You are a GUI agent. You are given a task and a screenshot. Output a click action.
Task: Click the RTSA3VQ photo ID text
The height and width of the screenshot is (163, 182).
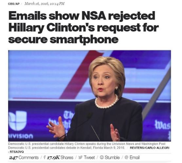click(17, 152)
